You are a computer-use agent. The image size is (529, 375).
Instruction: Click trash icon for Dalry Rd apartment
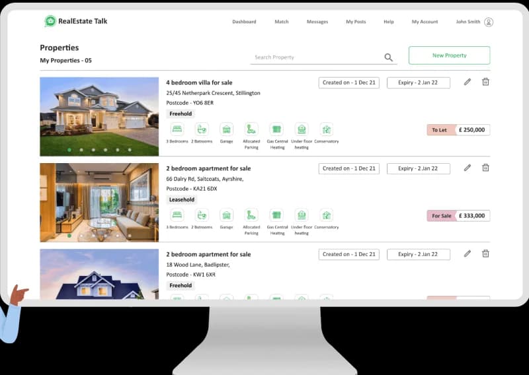485,168
